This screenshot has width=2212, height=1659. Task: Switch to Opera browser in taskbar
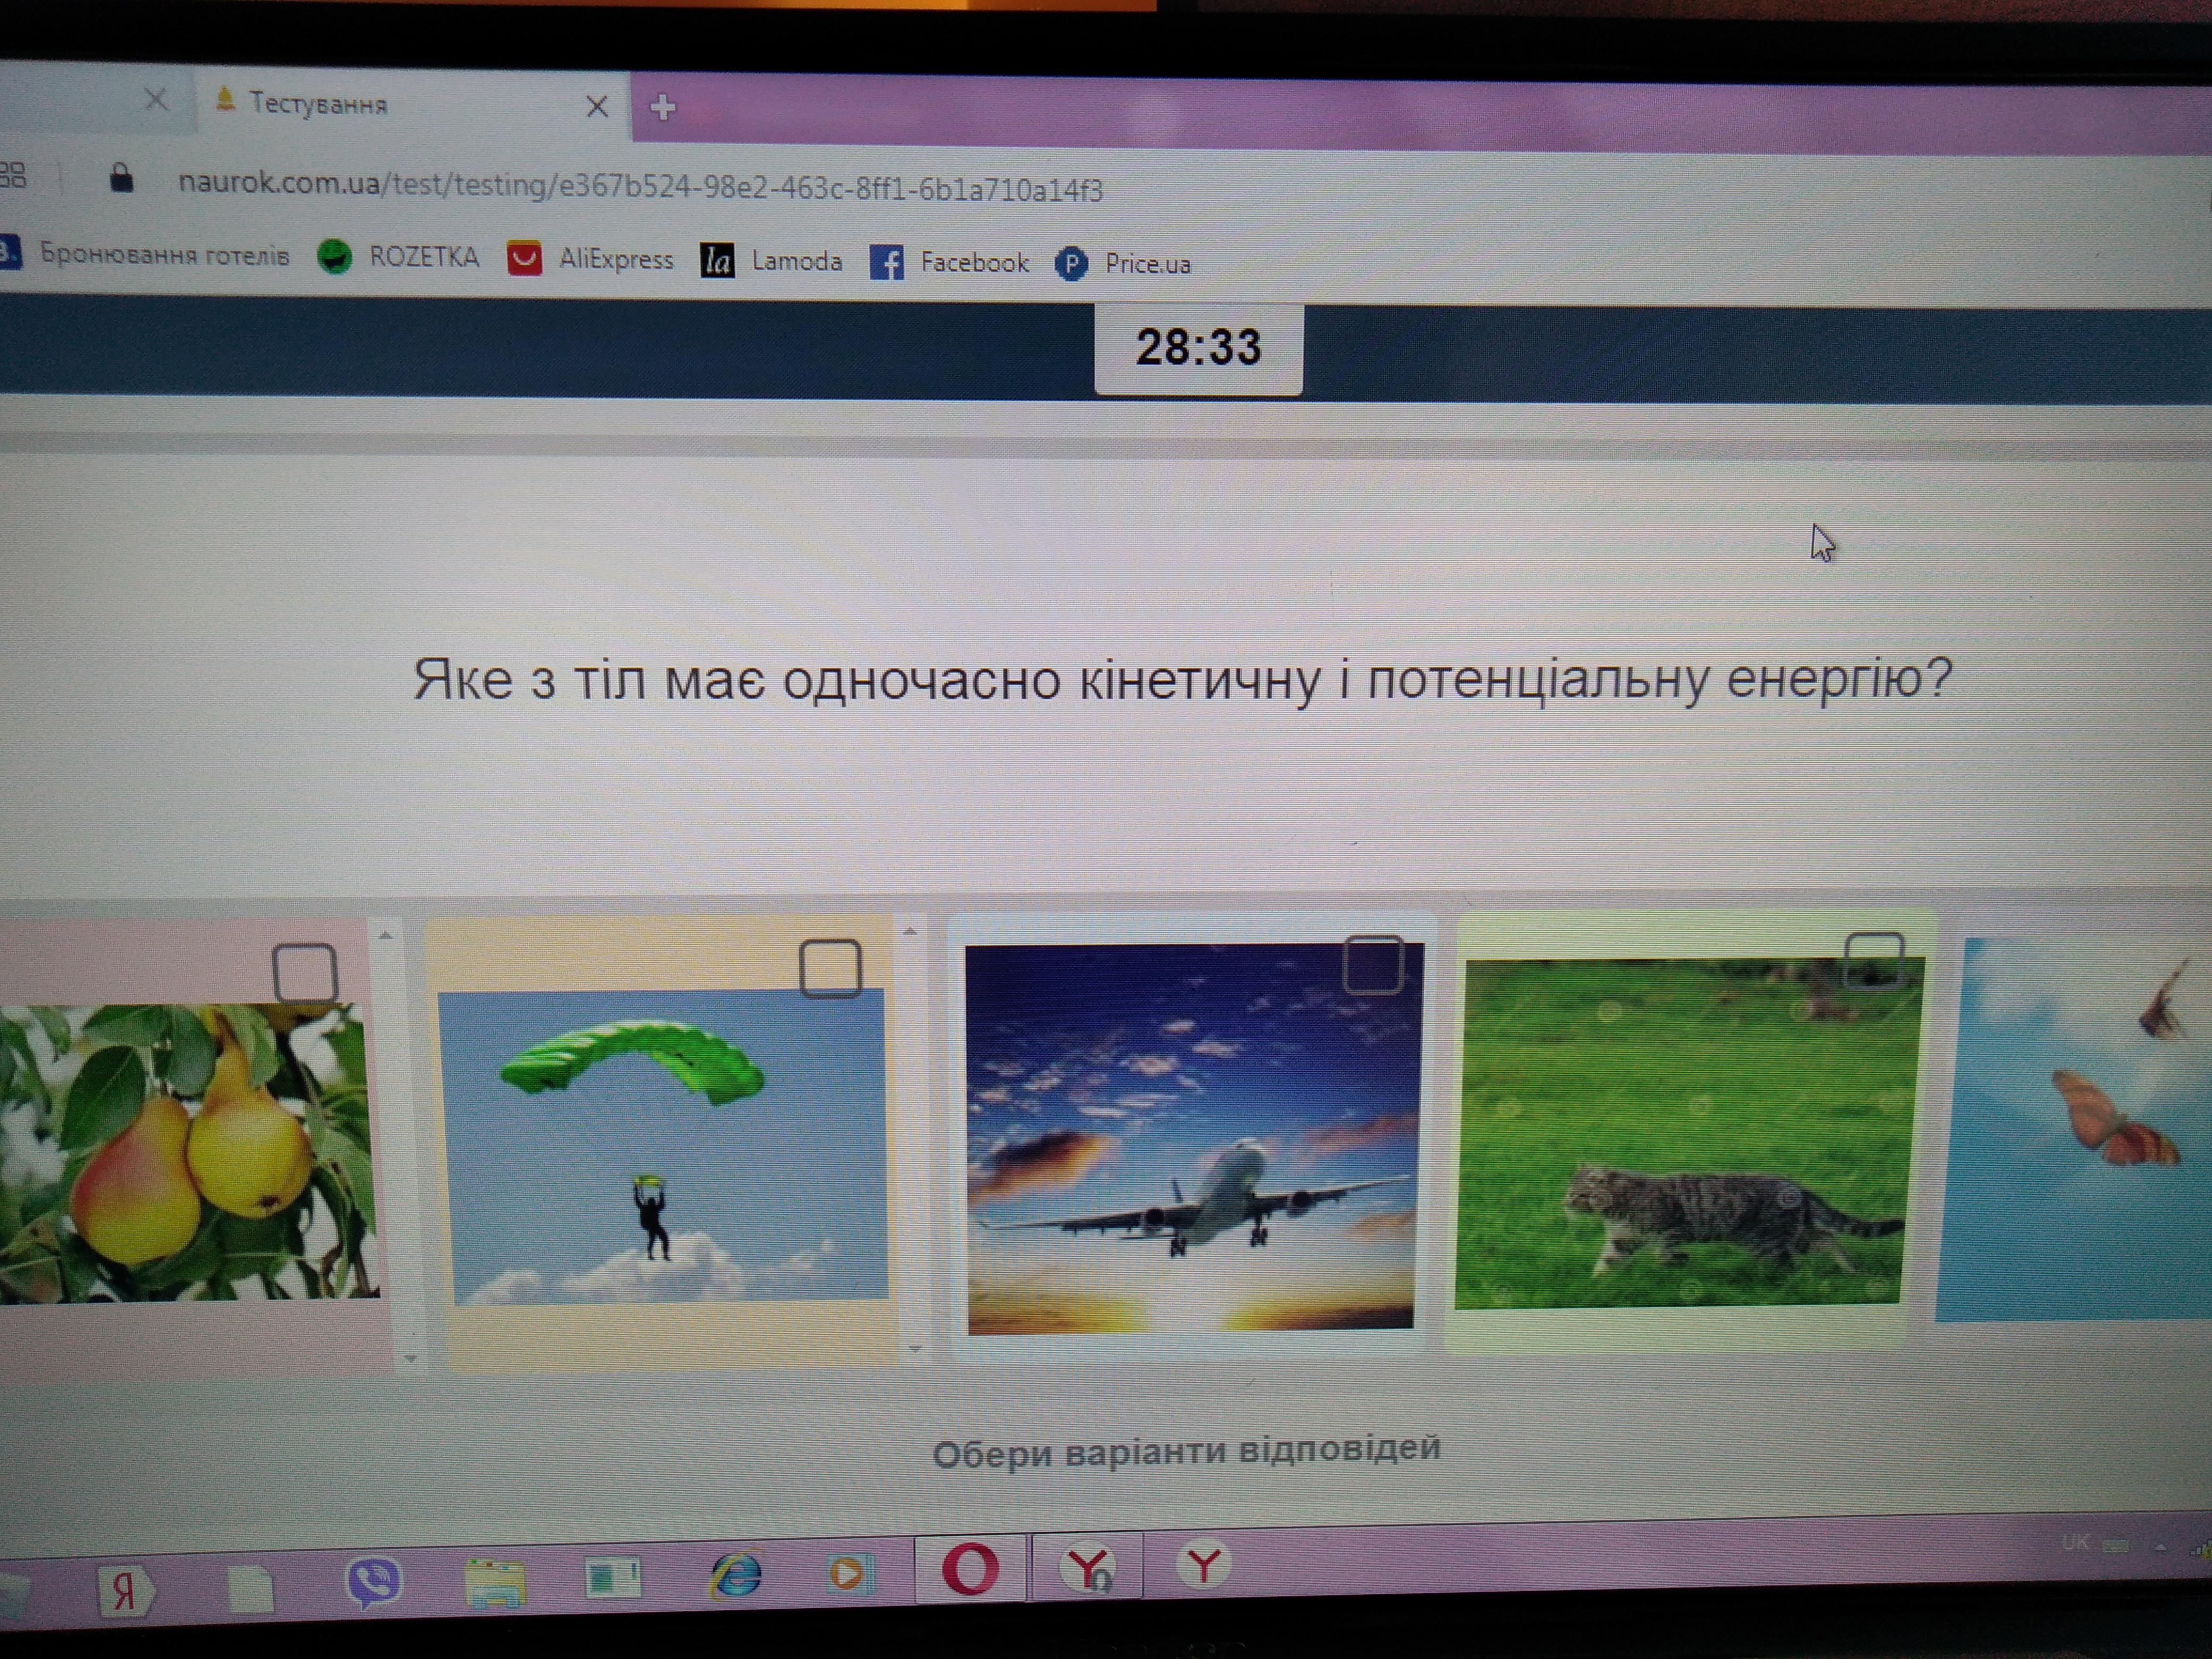click(970, 1568)
